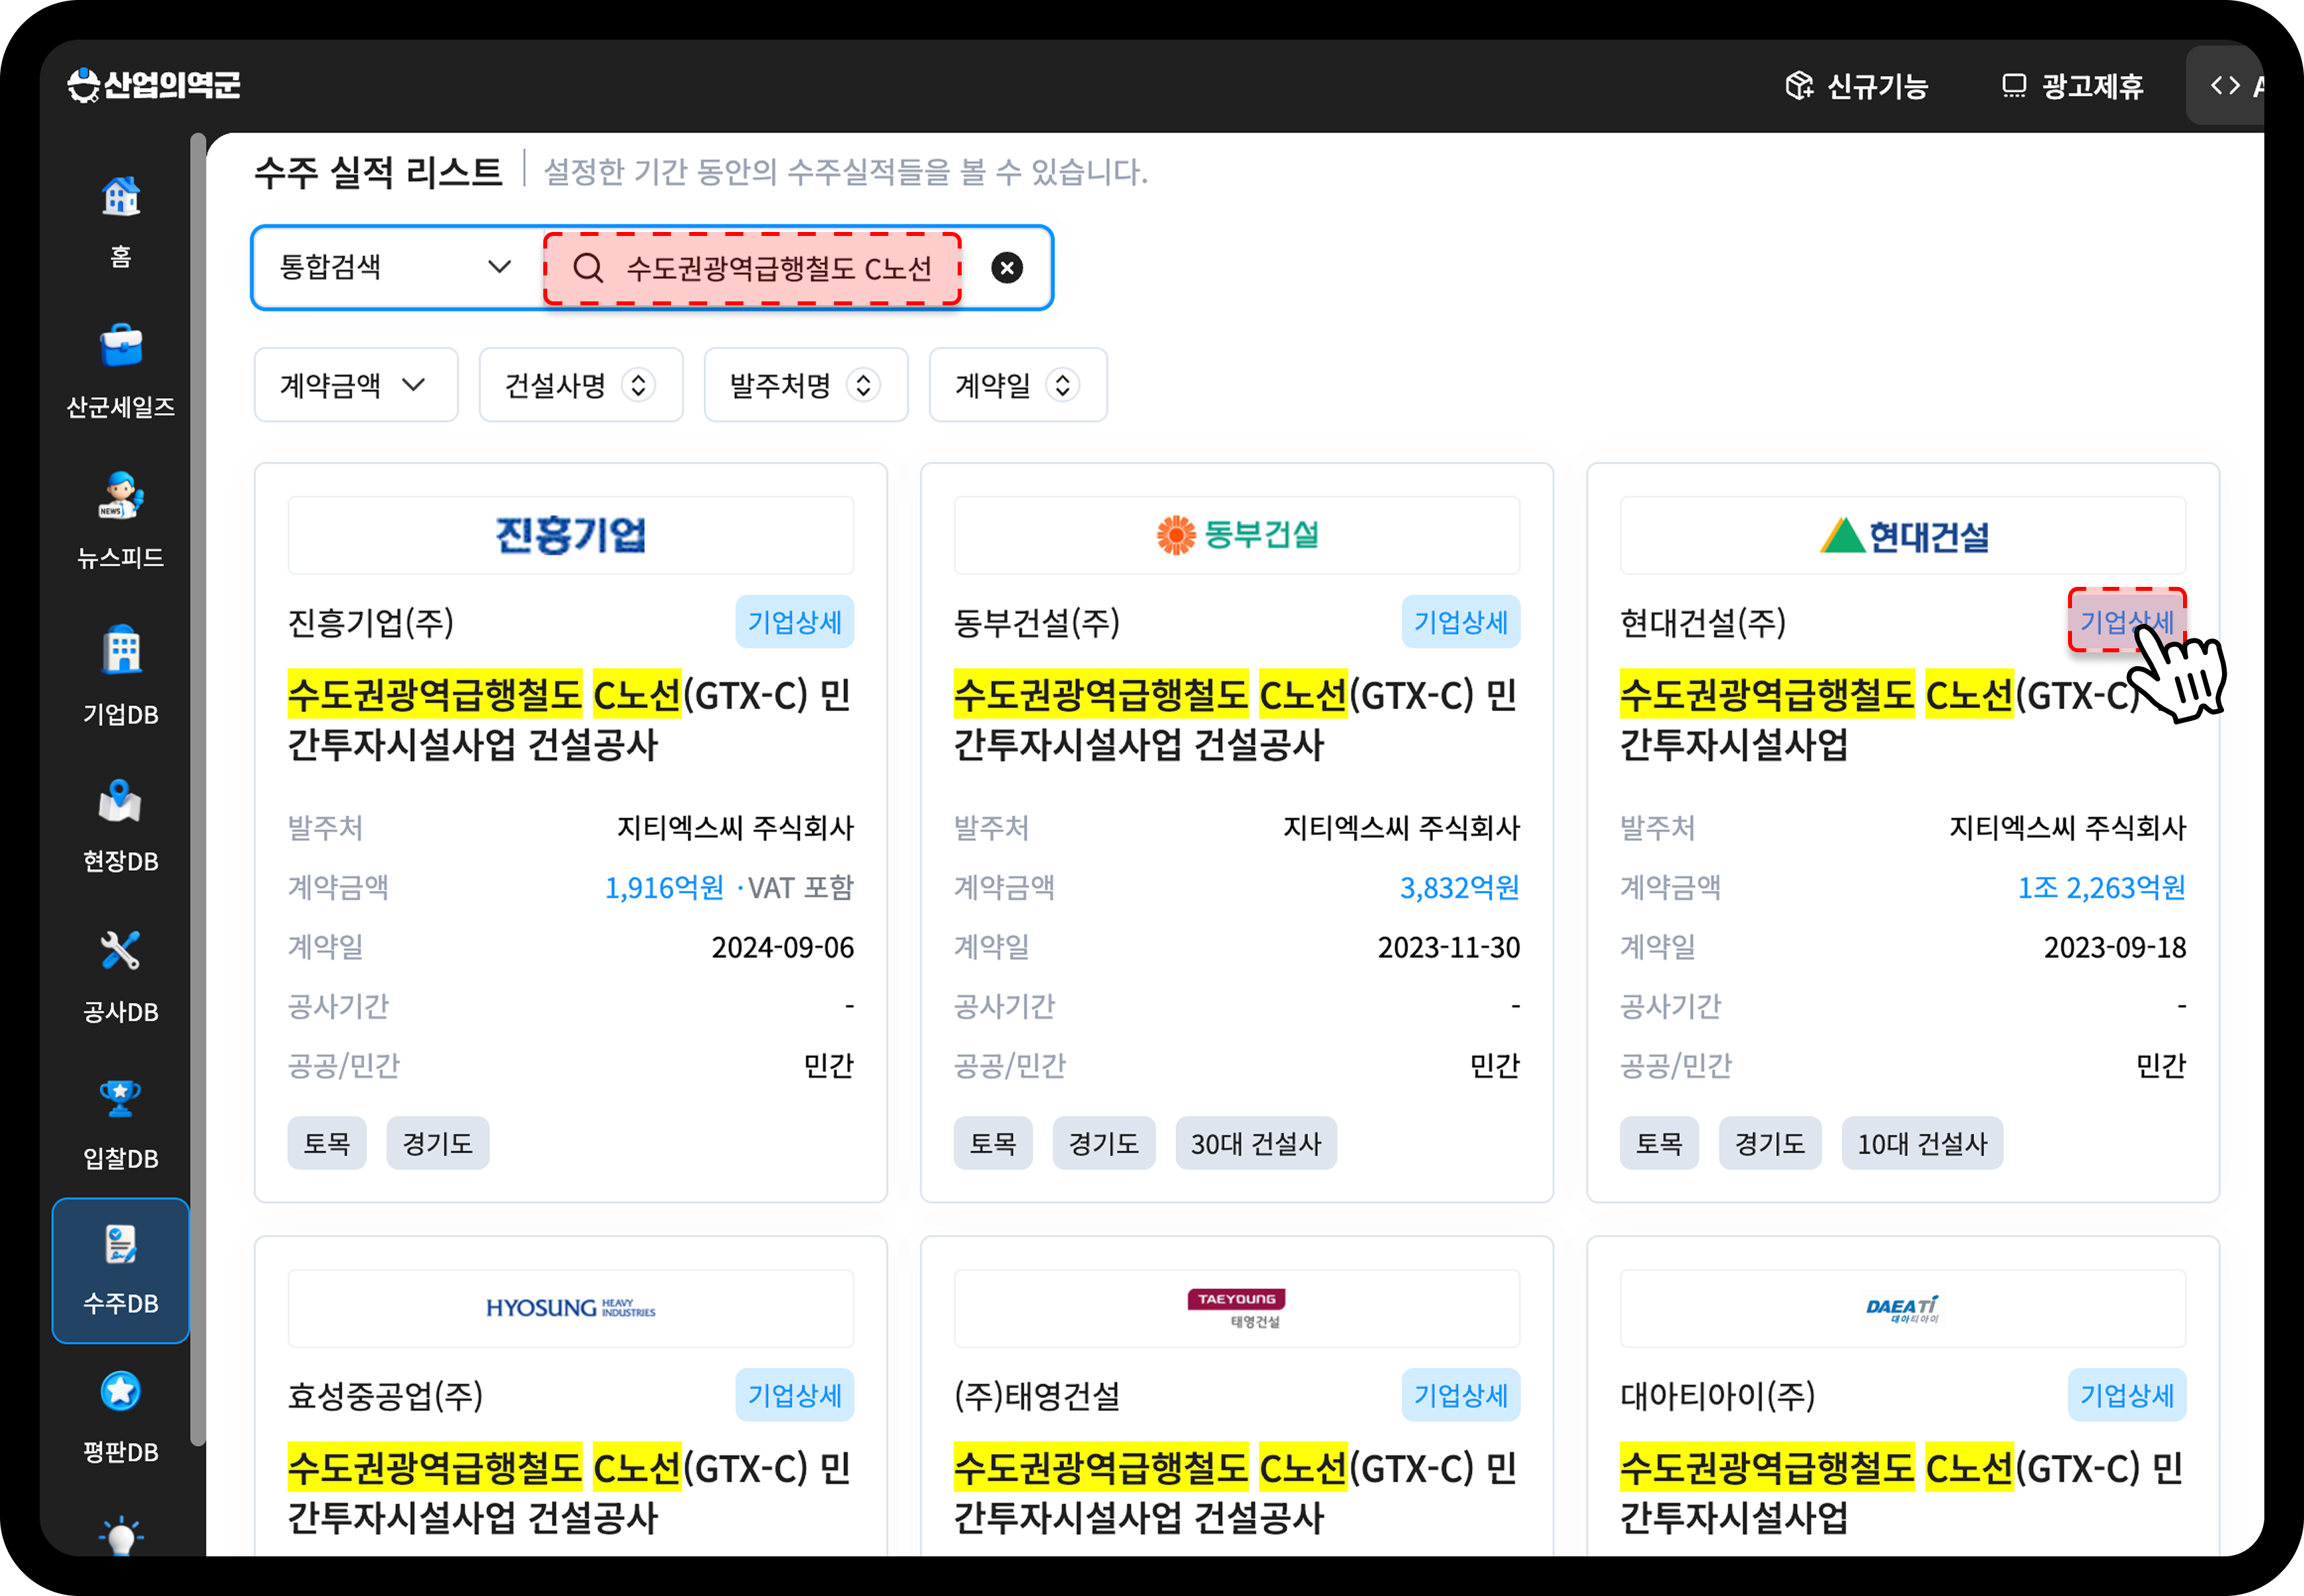Click the 30대 건설사 tag

click(1256, 1143)
